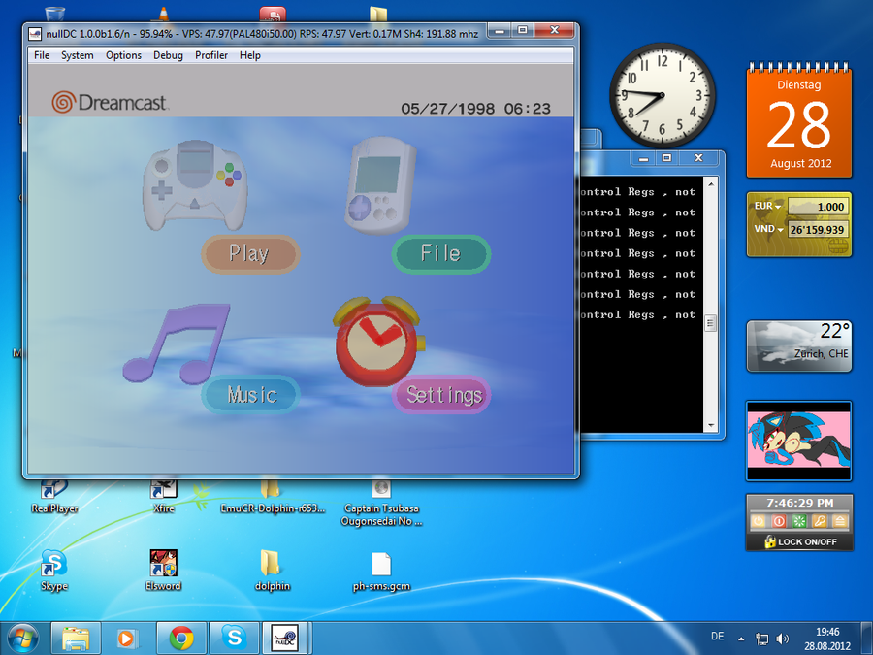873x655 pixels.
Task: Click the calendar gadget showing 28
Action: (x=799, y=120)
